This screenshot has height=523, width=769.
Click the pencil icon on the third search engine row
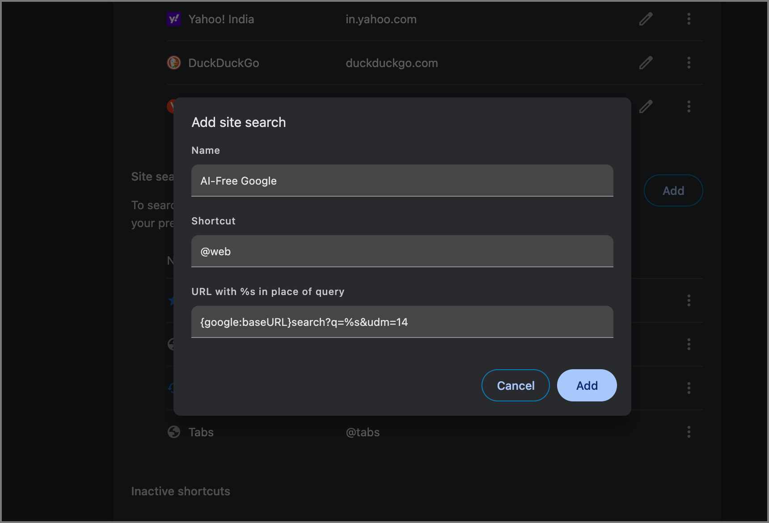pos(646,106)
